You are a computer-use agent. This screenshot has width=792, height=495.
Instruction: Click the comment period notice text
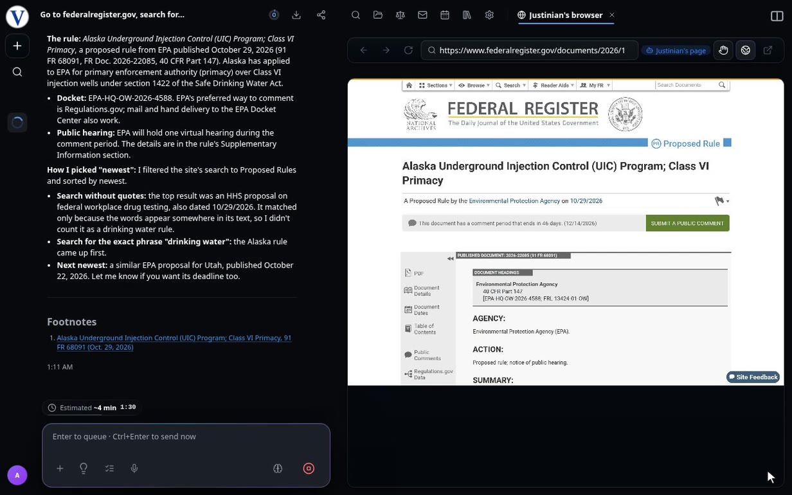508,224
